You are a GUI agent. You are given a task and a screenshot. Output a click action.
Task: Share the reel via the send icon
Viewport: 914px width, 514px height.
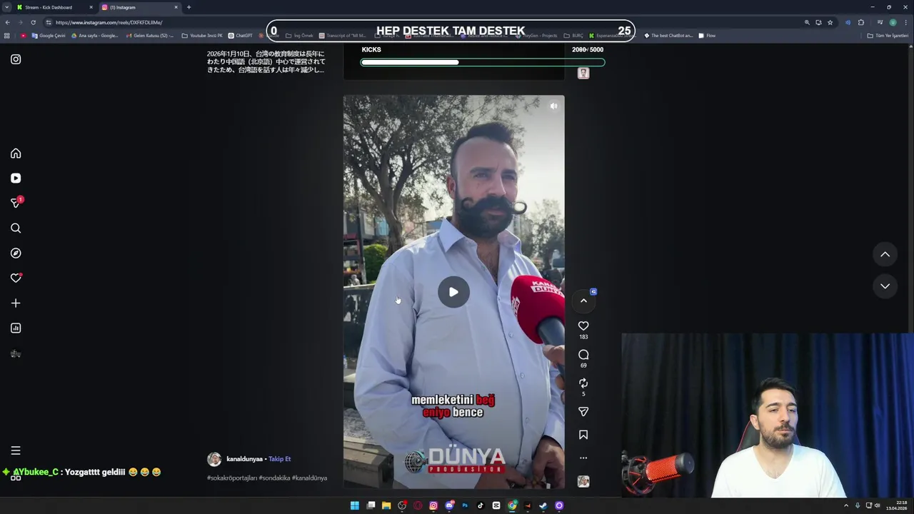pos(583,412)
